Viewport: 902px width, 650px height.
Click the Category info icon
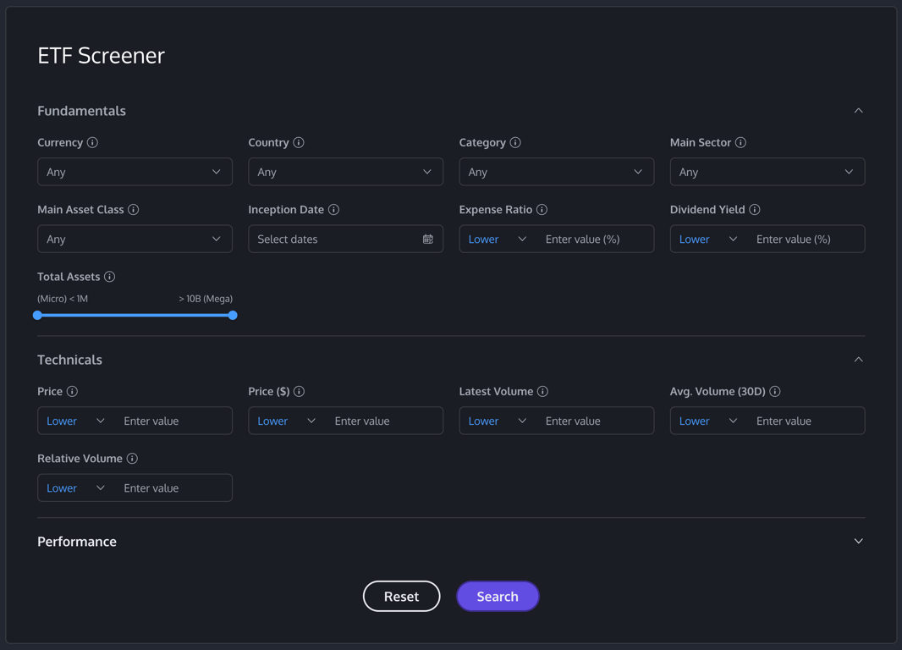point(515,143)
